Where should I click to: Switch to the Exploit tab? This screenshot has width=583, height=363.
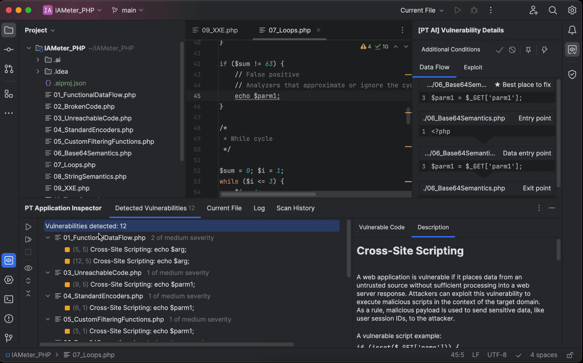(x=473, y=67)
